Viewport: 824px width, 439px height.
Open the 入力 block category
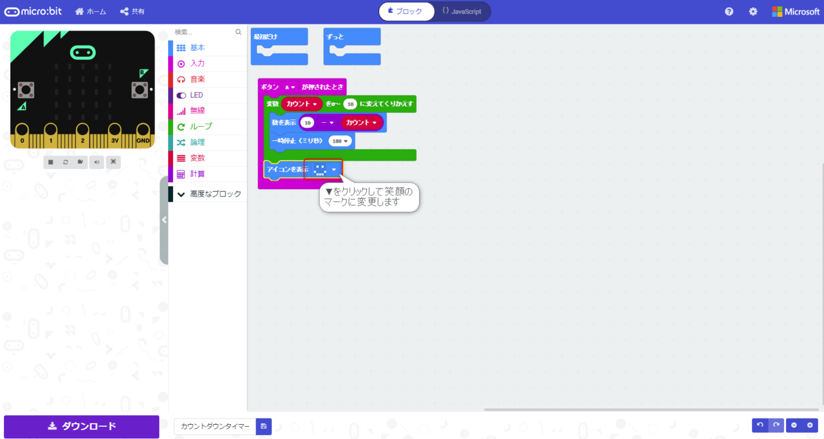[x=208, y=64]
